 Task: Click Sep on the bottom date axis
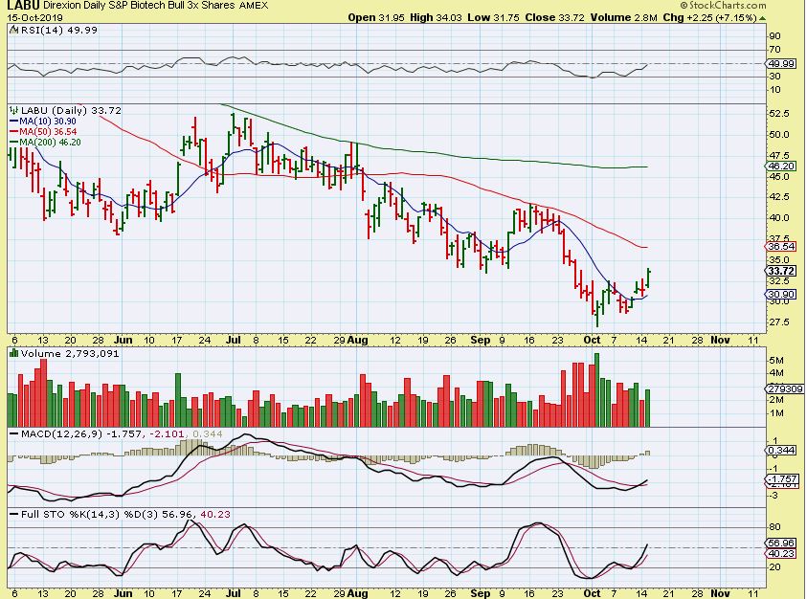pos(481,593)
